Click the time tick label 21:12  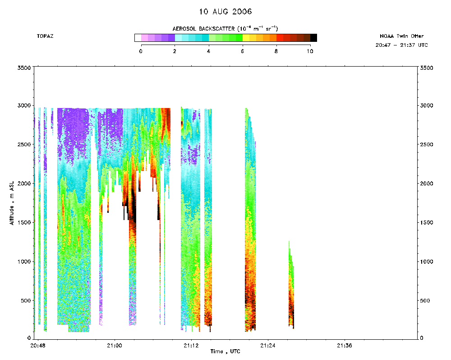pos(191,346)
